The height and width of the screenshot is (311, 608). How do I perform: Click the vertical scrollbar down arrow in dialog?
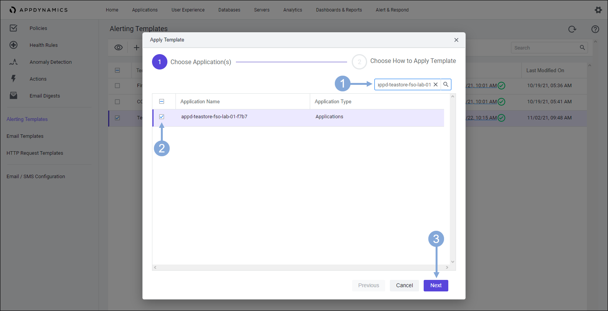[x=453, y=262]
